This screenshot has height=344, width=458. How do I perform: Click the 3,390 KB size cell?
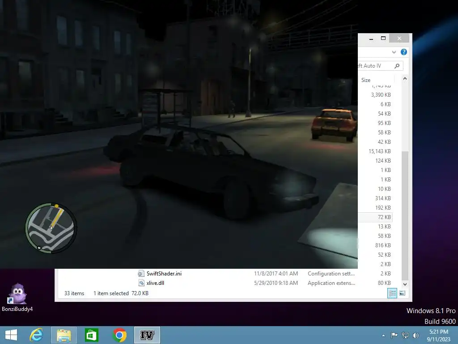coord(381,95)
